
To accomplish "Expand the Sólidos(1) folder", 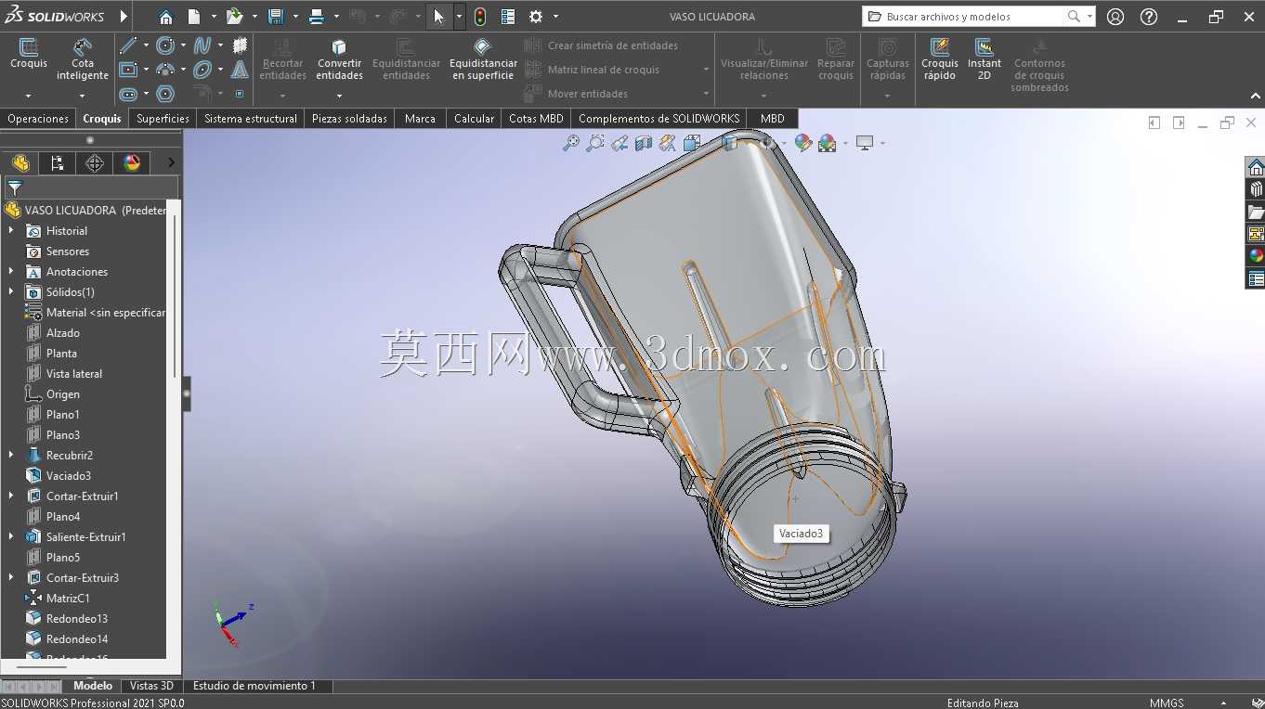I will pyautogui.click(x=11, y=291).
